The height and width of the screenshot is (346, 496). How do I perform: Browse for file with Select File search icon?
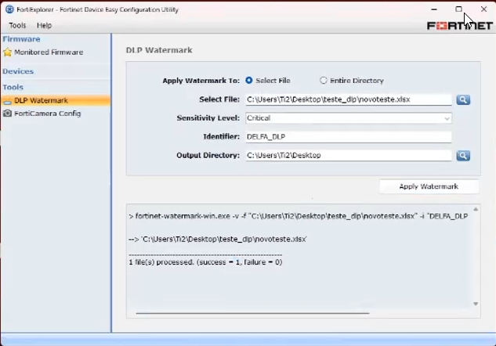point(463,100)
